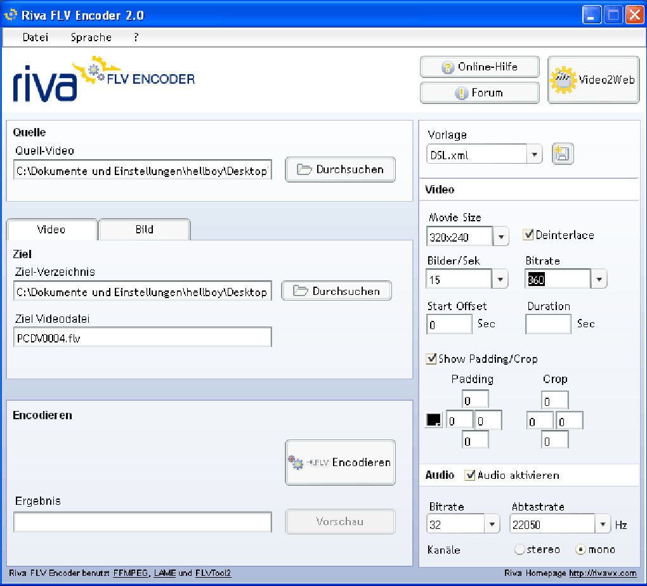Click Durchsuchen for Ziel-Verzeichnis

tap(336, 291)
